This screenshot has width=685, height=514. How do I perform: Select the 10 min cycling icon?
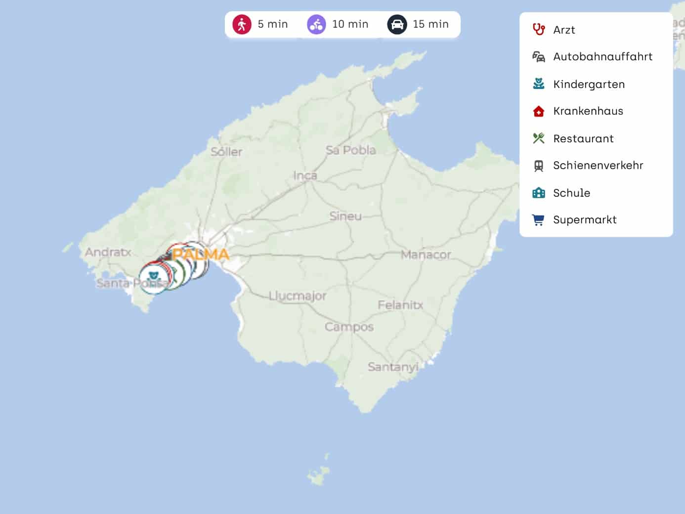pyautogui.click(x=316, y=24)
